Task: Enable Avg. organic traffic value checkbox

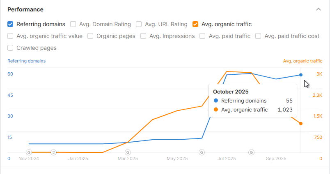Action: click(10, 36)
